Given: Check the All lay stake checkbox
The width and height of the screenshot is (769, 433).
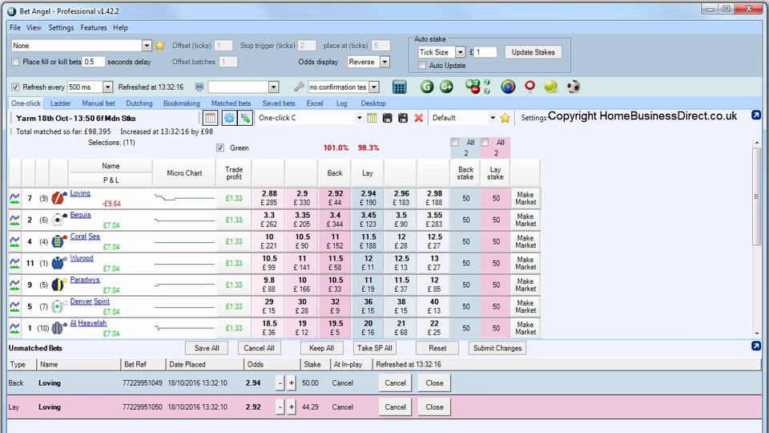Looking at the screenshot, I should 485,143.
